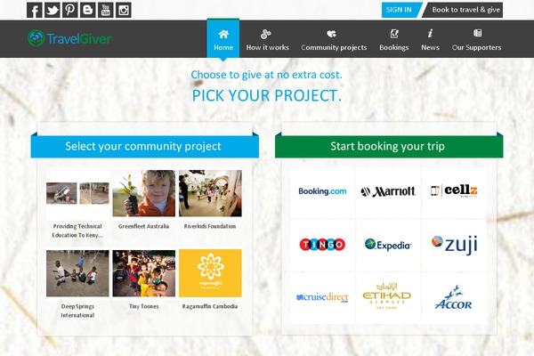Viewport: 534px width, 356px height.
Task: Select the Tiny Toones project photo
Action: click(143, 273)
